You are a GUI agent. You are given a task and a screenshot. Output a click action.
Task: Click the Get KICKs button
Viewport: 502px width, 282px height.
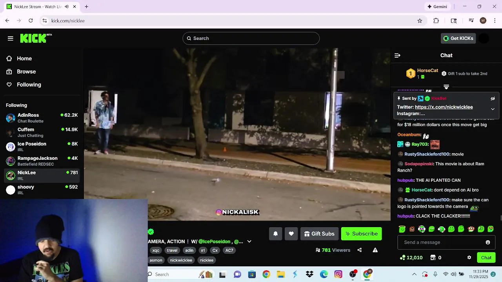click(458, 38)
